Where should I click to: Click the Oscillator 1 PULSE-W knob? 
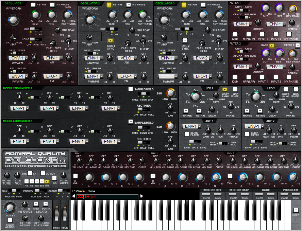tap(57, 30)
